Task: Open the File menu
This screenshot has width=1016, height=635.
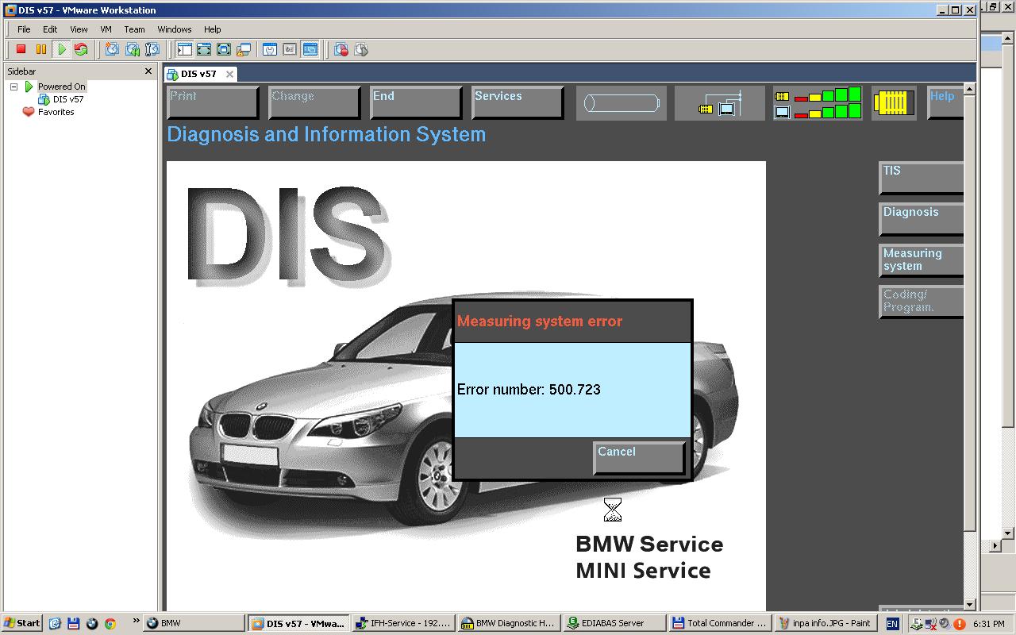Action: [24, 29]
